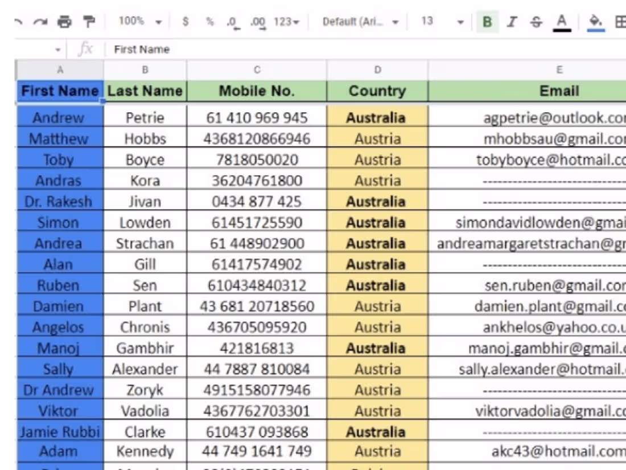Increase decimal places button
Image resolution: width=626 pixels, height=470 pixels.
click(x=258, y=22)
